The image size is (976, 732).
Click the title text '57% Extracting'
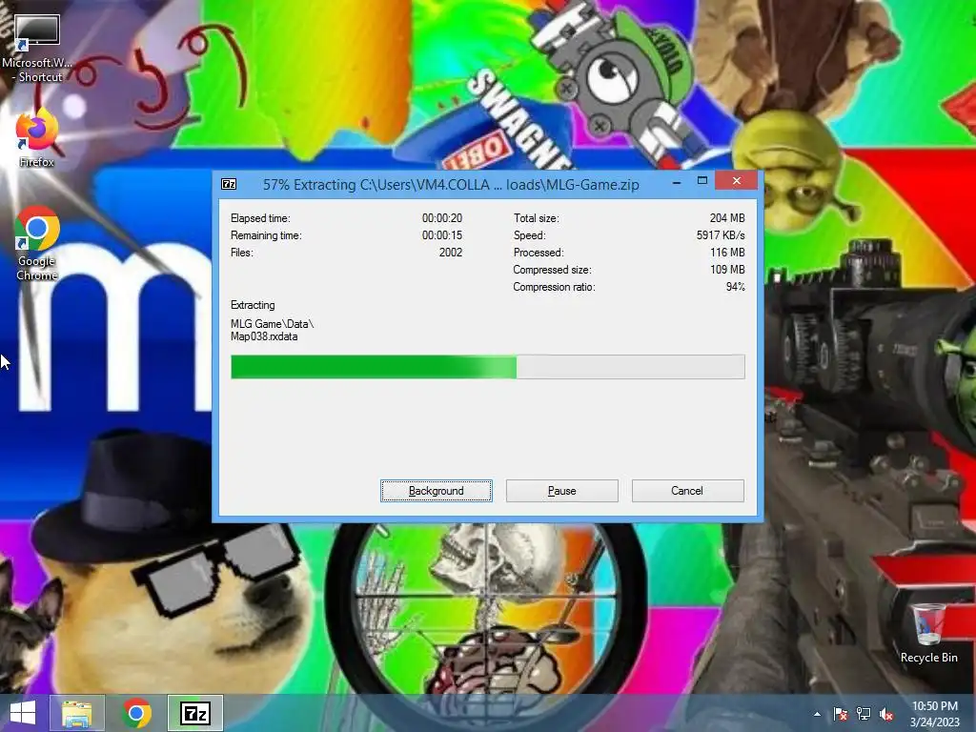click(310, 185)
